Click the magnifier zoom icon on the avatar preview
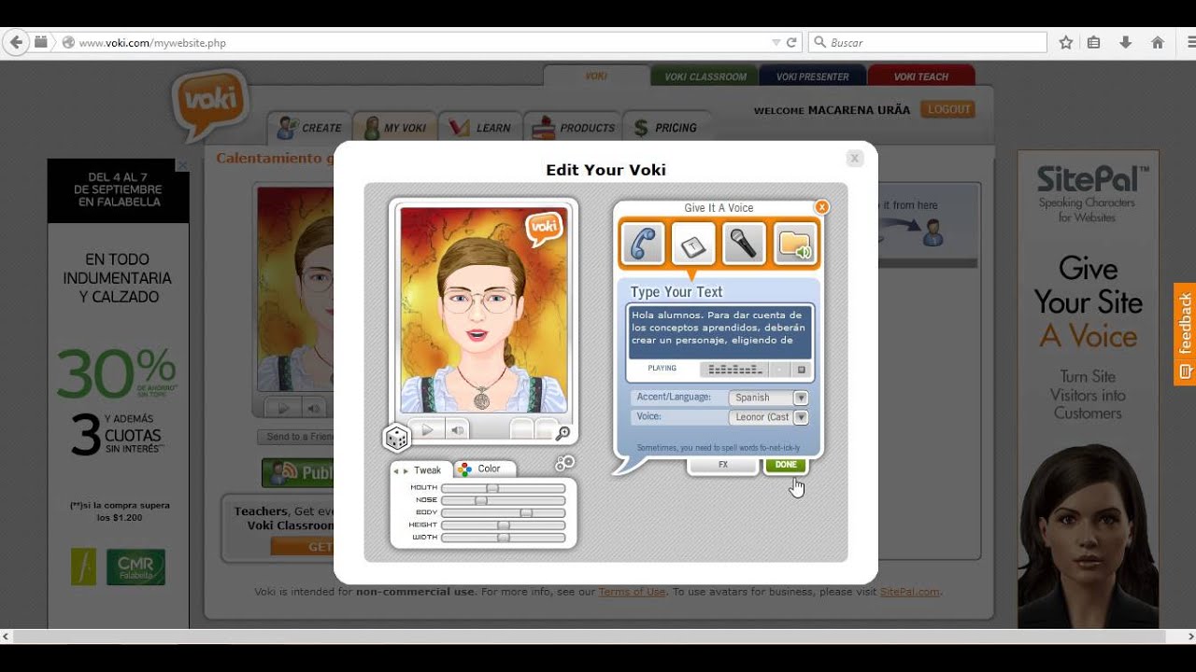 click(x=562, y=433)
